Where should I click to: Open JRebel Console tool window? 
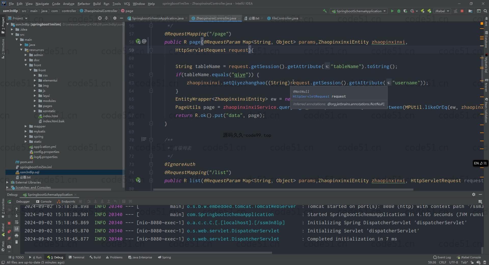(469, 257)
